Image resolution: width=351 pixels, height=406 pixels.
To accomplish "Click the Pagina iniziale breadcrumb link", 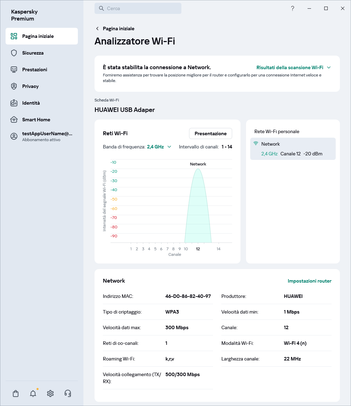I will click(x=119, y=29).
